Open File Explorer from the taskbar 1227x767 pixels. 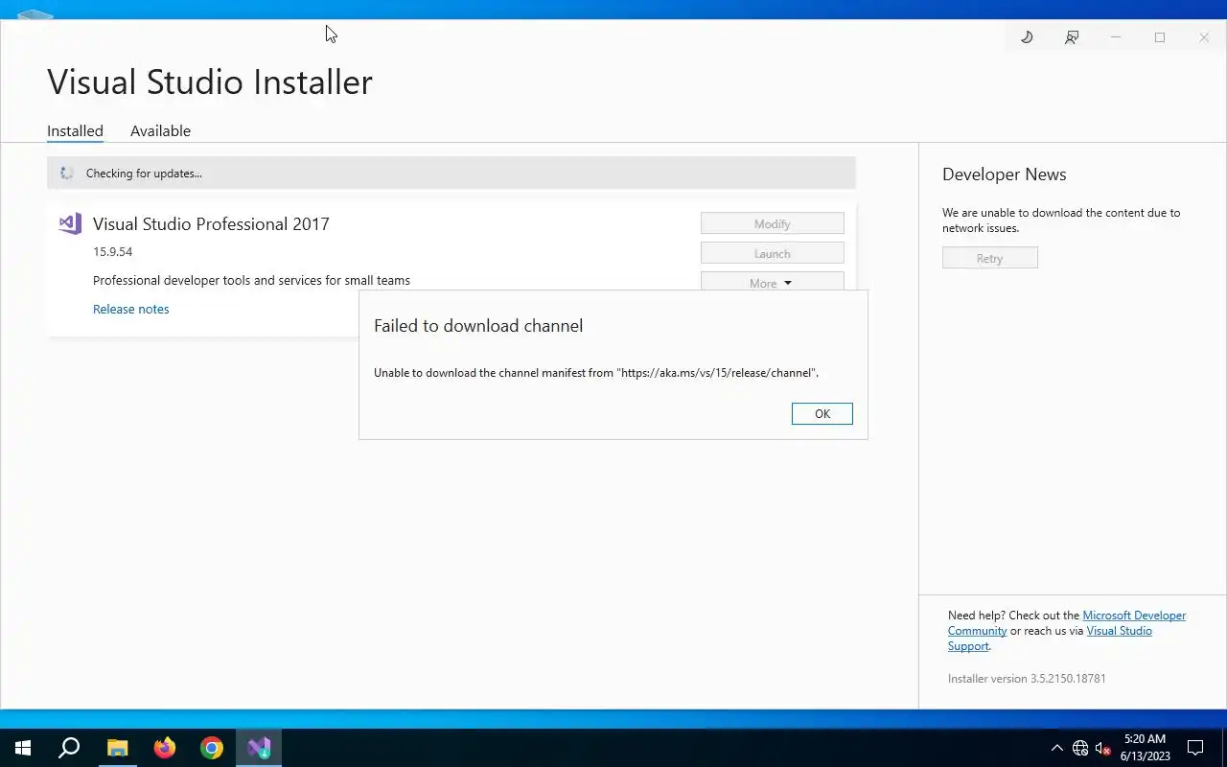coord(117,748)
